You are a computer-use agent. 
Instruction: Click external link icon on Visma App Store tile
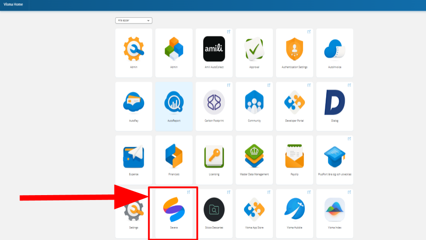pyautogui.click(x=269, y=192)
